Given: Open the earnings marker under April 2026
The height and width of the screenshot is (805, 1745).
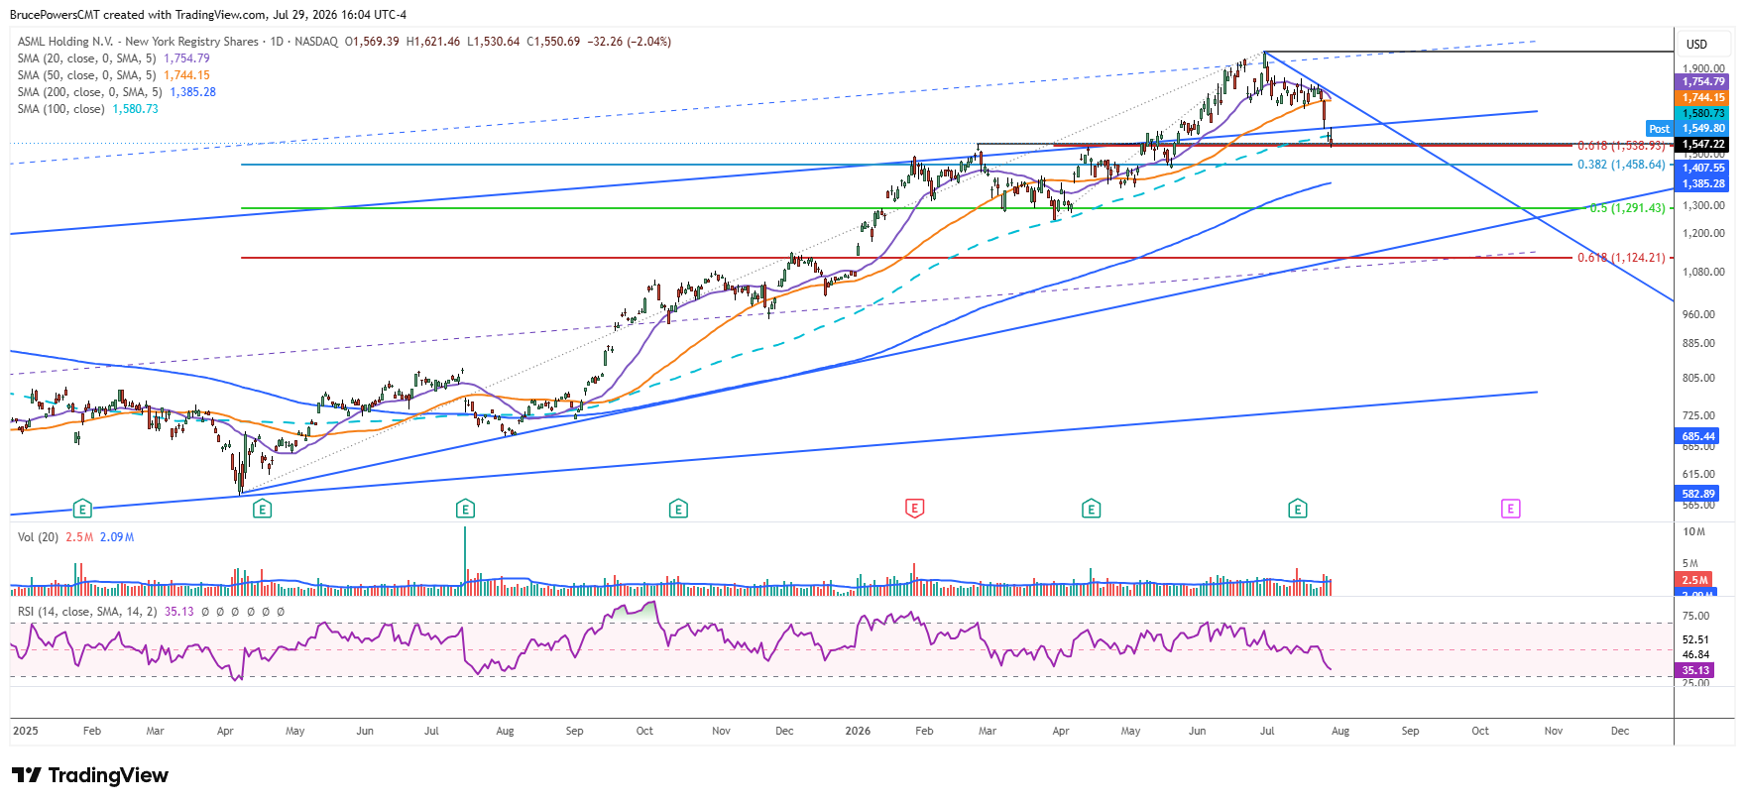Looking at the screenshot, I should pyautogui.click(x=1091, y=509).
